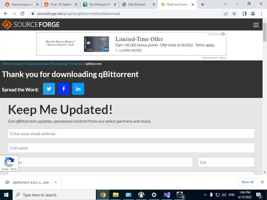Click the Browse breadcrumb link
Viewport: 267px width, 200px height.
[18, 64]
